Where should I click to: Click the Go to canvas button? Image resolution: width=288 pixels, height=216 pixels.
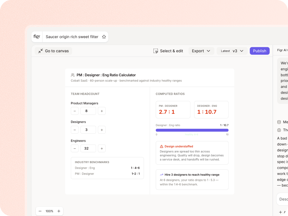pyautogui.click(x=53, y=51)
